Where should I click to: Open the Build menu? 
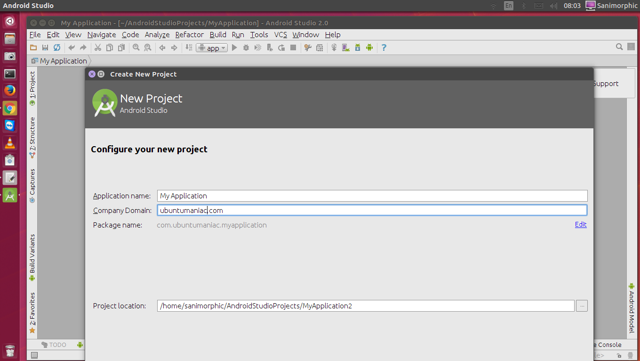point(218,35)
